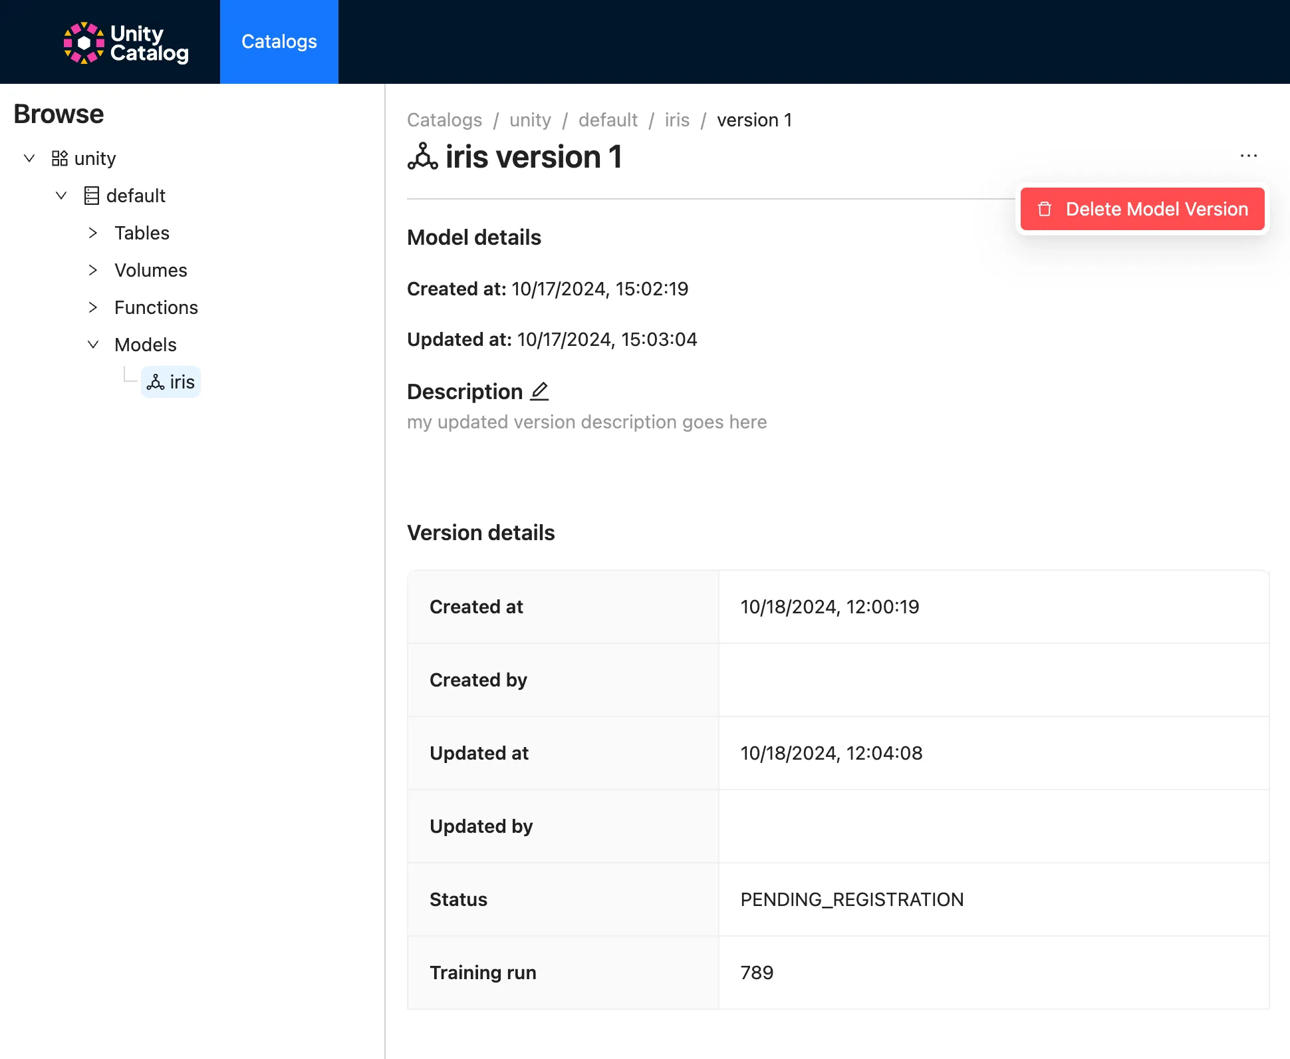
Task: Click the pencil icon next to Description
Action: point(539,391)
